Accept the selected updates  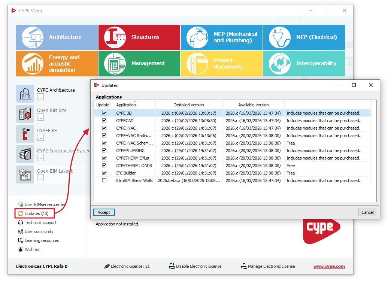104,212
